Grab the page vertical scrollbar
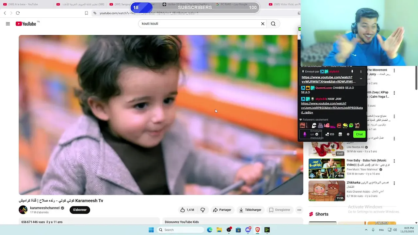 [x=416, y=78]
